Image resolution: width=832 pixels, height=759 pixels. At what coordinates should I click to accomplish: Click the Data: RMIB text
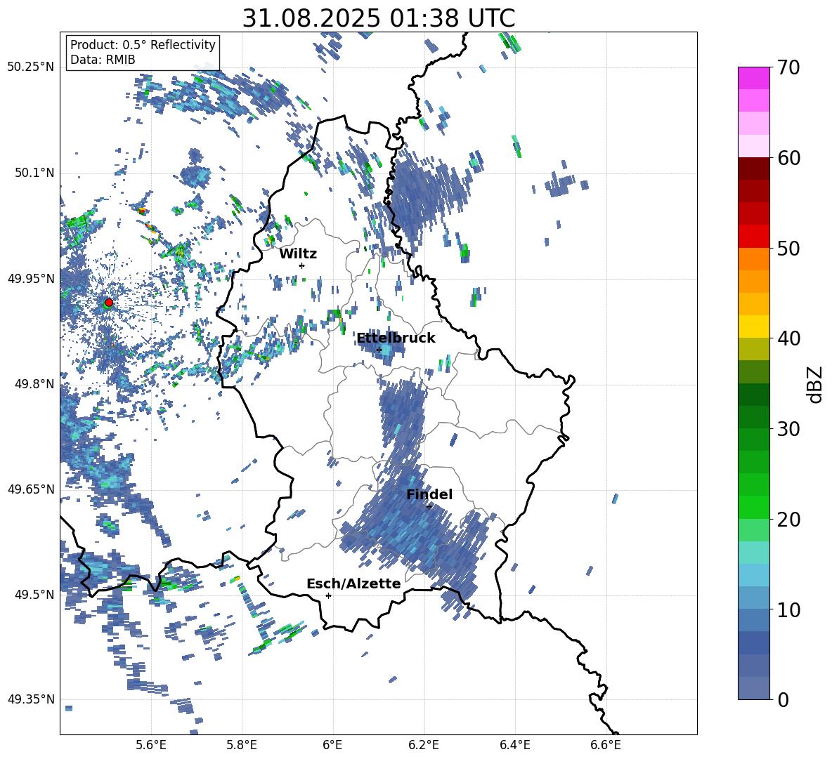click(103, 60)
